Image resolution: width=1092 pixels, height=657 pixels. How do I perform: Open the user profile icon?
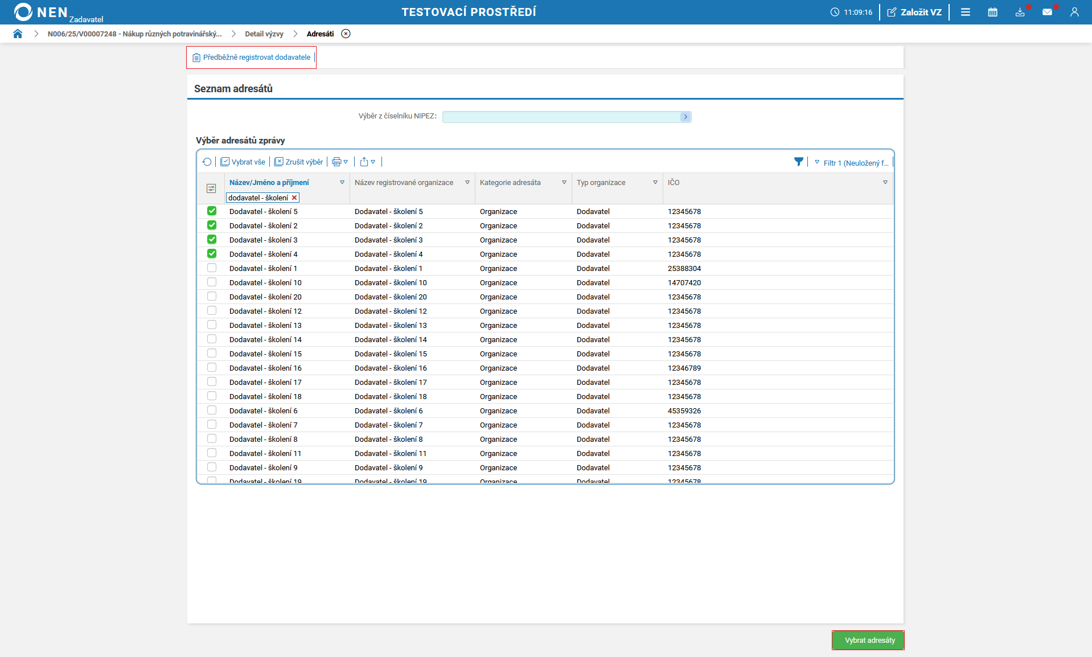point(1074,12)
